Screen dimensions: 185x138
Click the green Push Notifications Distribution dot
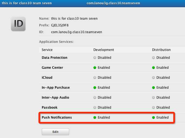153,118
